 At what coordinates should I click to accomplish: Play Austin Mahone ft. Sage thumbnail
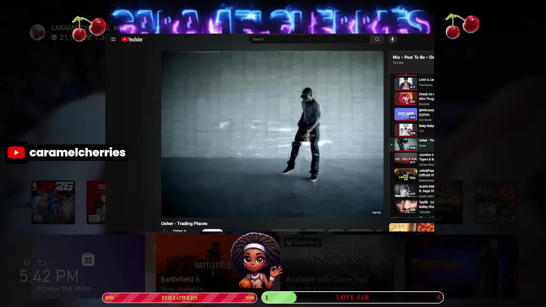405,190
